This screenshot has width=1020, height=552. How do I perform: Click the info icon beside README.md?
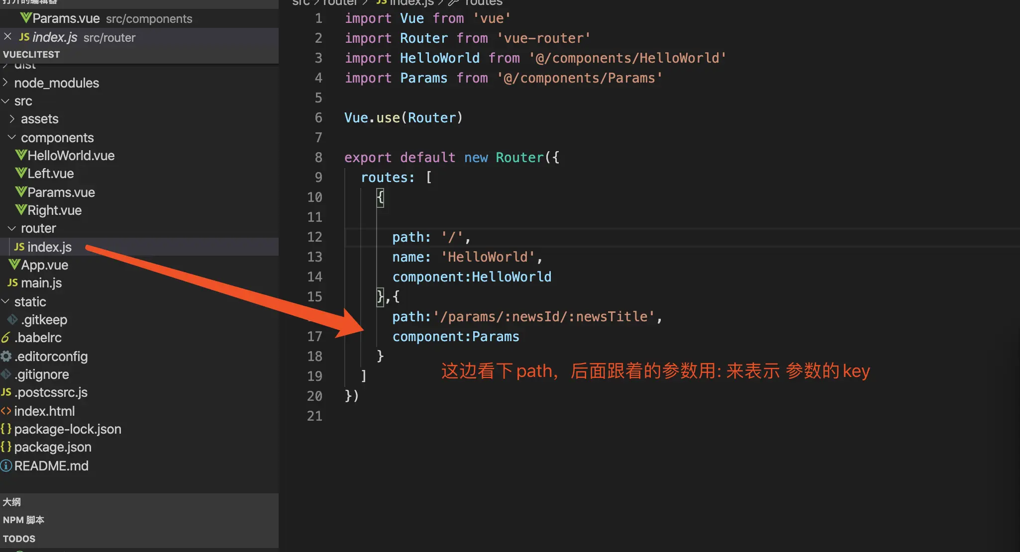pos(6,466)
